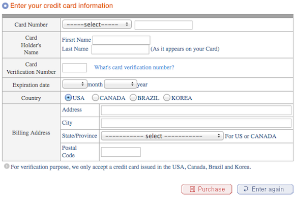Select the USA country radio button
Image resolution: width=295 pixels, height=197 pixels.
[x=68, y=98]
